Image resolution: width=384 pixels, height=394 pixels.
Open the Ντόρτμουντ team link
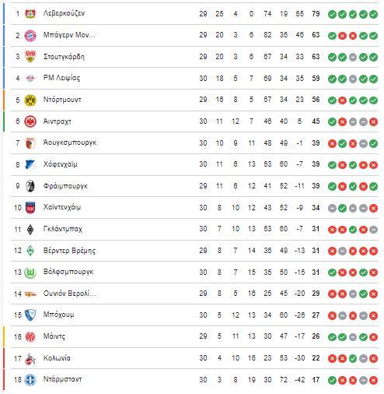62,100
